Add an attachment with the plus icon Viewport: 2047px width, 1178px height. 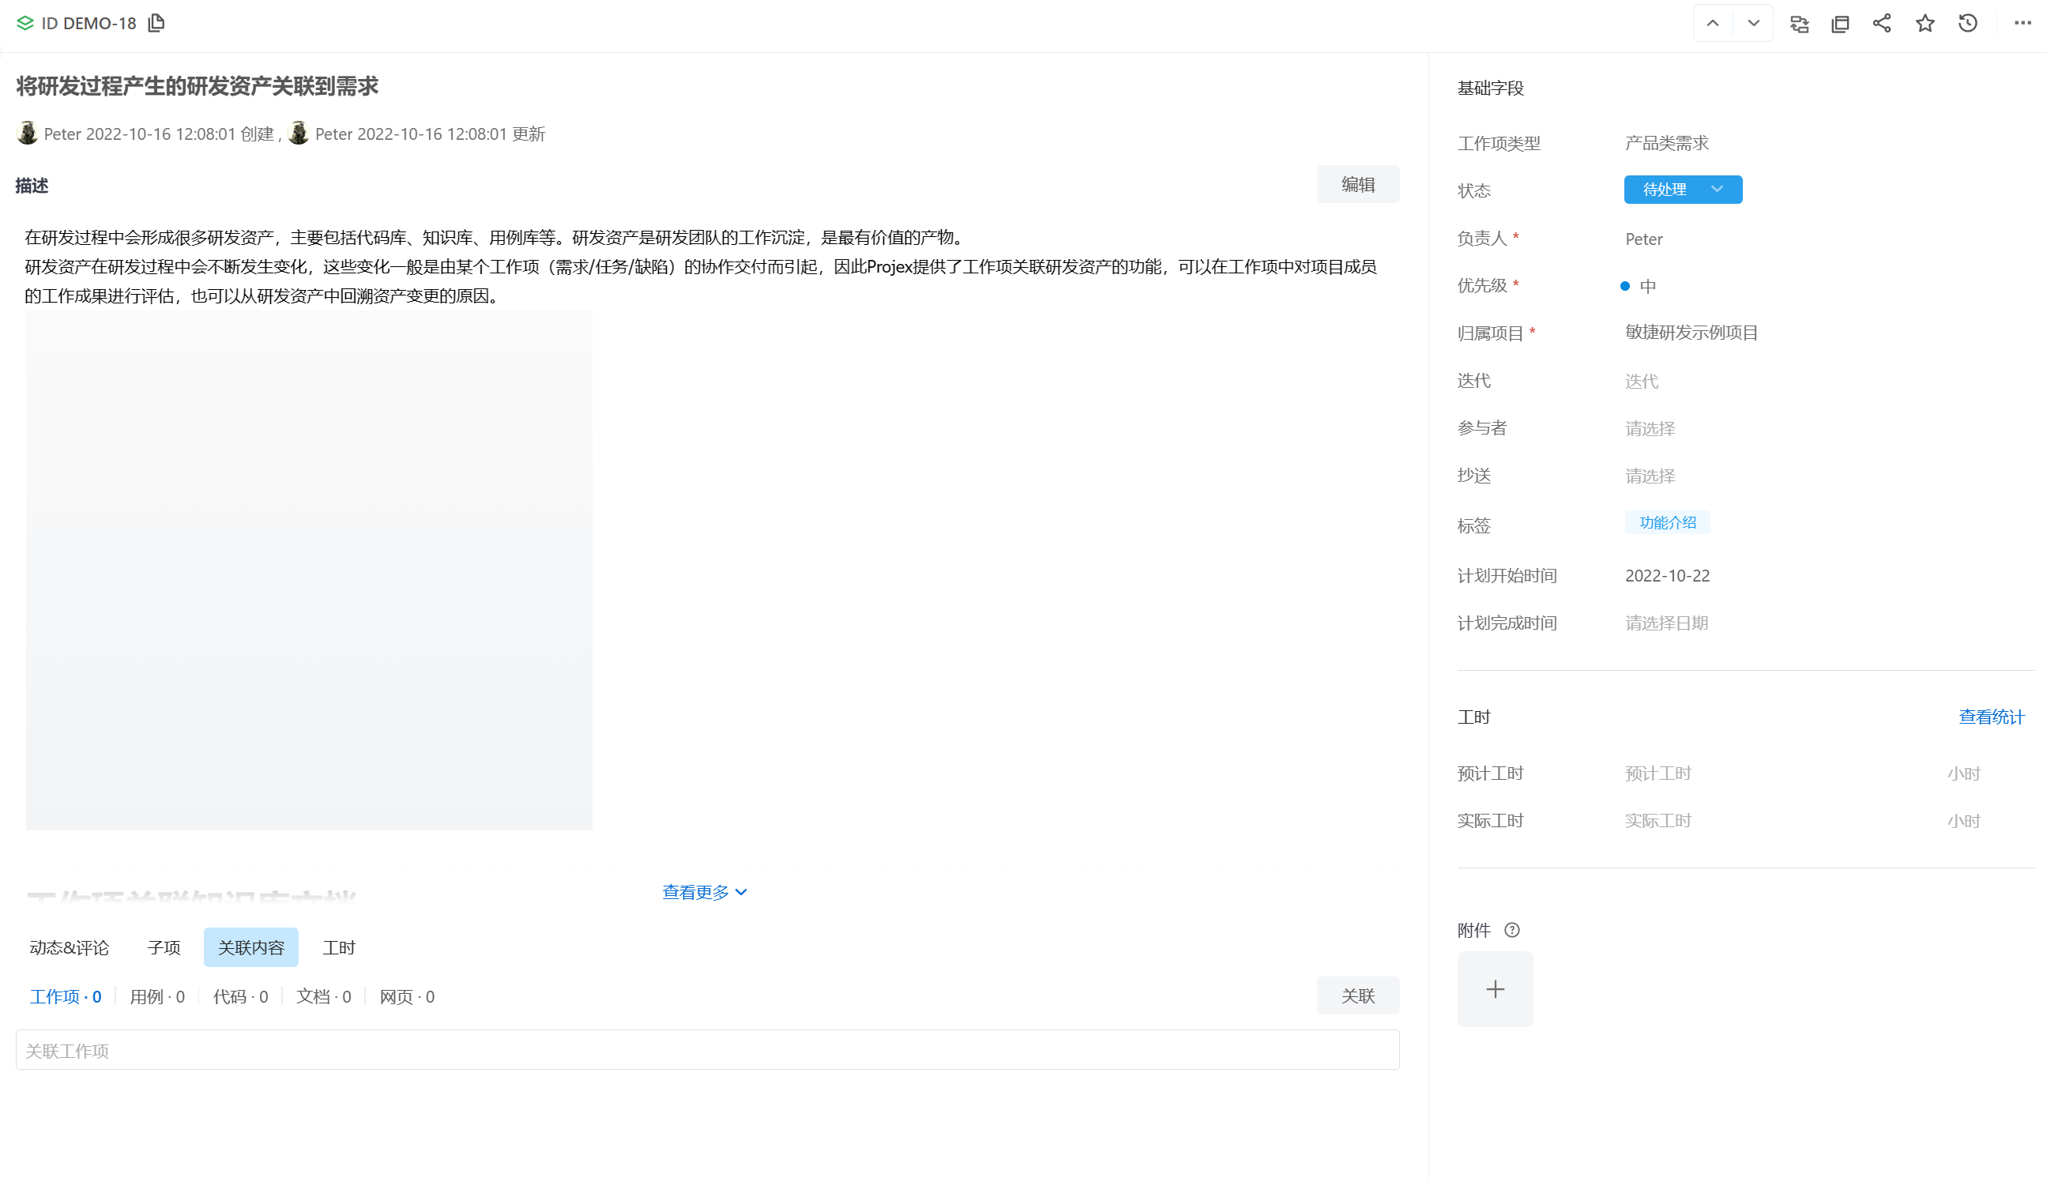coord(1495,988)
